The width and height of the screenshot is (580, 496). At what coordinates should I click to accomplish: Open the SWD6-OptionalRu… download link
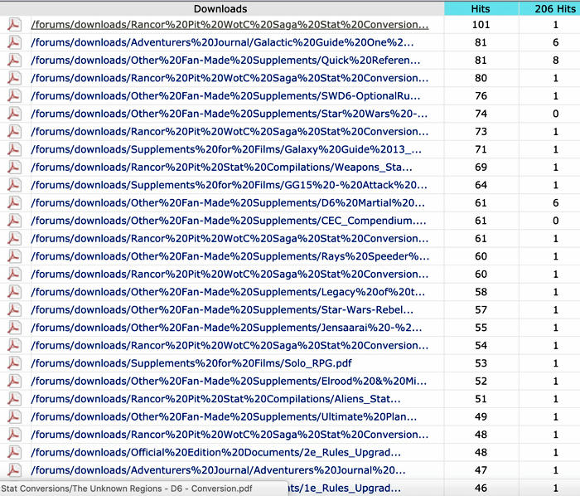225,95
